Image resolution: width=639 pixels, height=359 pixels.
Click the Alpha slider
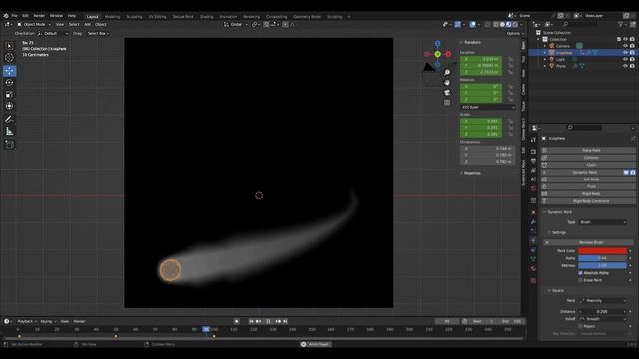(602, 258)
